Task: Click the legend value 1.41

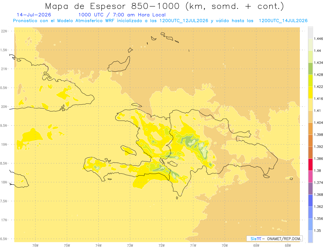Action: pos(318,111)
